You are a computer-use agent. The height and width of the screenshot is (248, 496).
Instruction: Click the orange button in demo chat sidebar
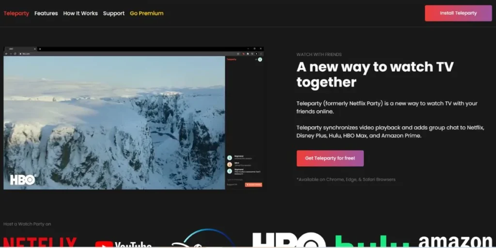click(253, 185)
